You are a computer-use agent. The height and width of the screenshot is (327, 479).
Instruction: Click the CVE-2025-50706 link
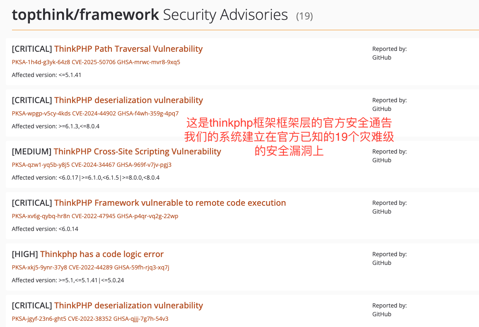(x=94, y=62)
